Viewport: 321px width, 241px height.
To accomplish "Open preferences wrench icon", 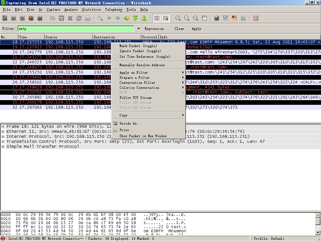I will pos(243,18).
